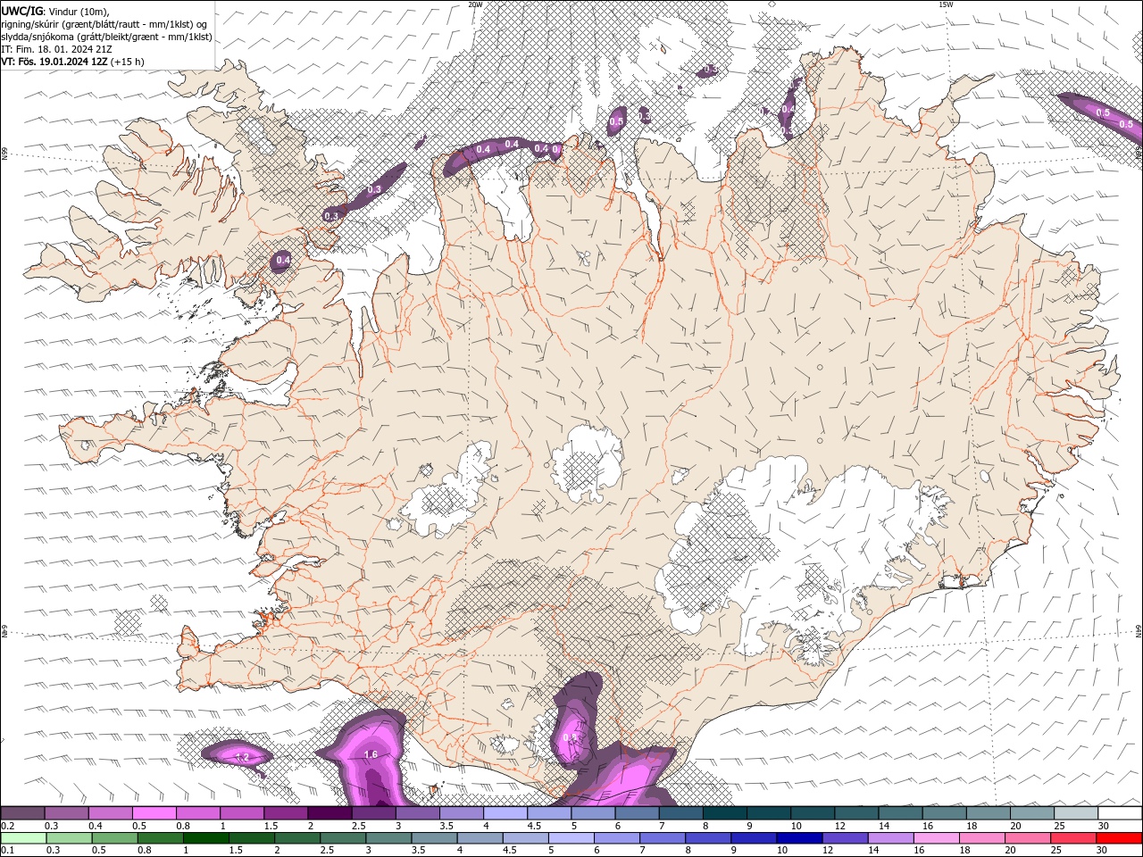
Task: Select the upper-row swatch labeled 12
Action: pos(856,813)
